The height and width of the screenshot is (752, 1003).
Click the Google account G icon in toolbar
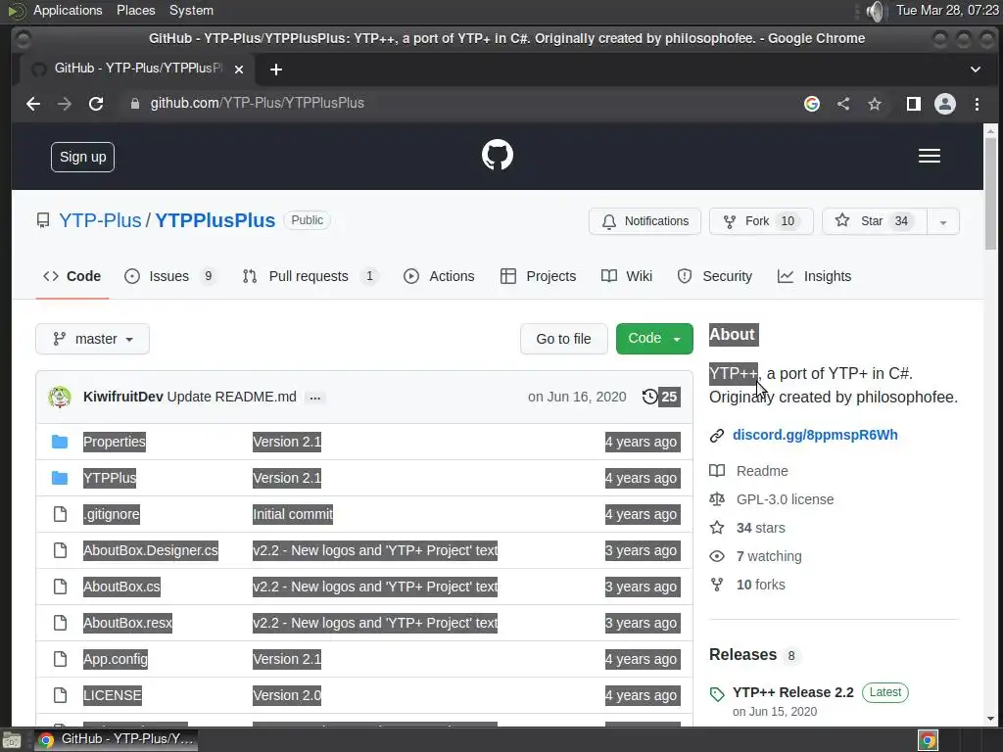pos(812,104)
